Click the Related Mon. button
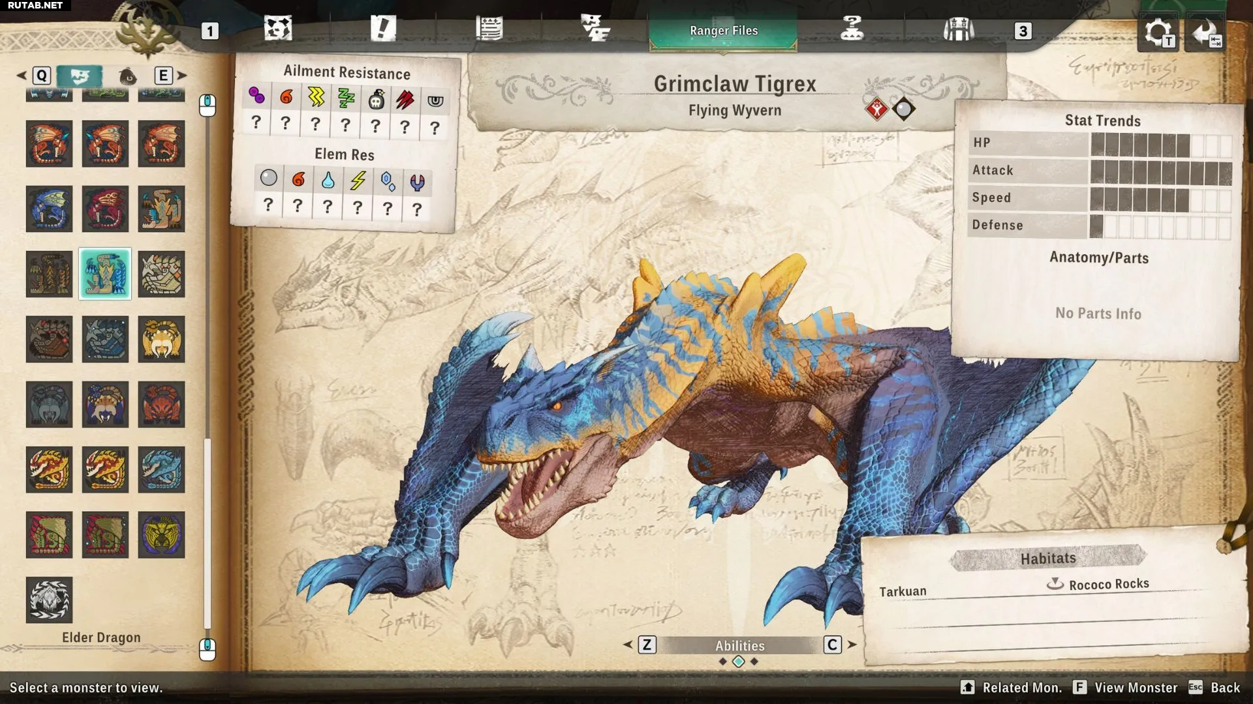This screenshot has width=1253, height=704. (1021, 688)
